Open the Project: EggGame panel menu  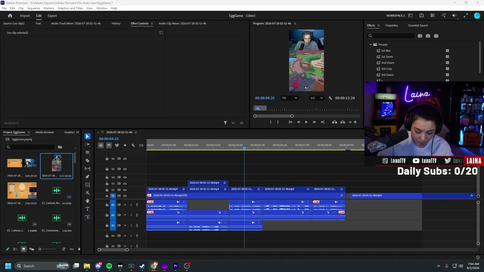(28, 132)
